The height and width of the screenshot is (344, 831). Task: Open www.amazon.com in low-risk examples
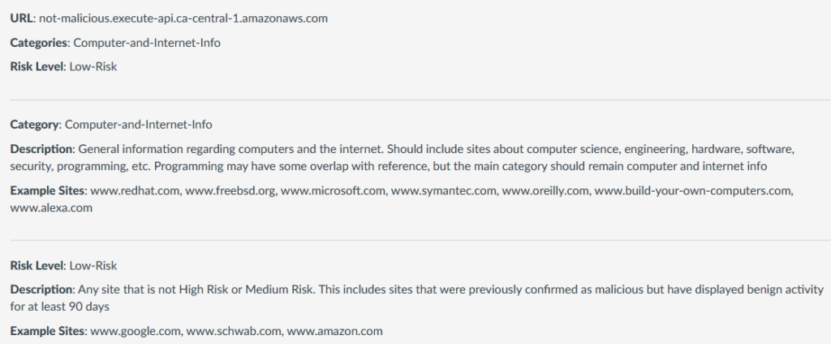point(334,331)
